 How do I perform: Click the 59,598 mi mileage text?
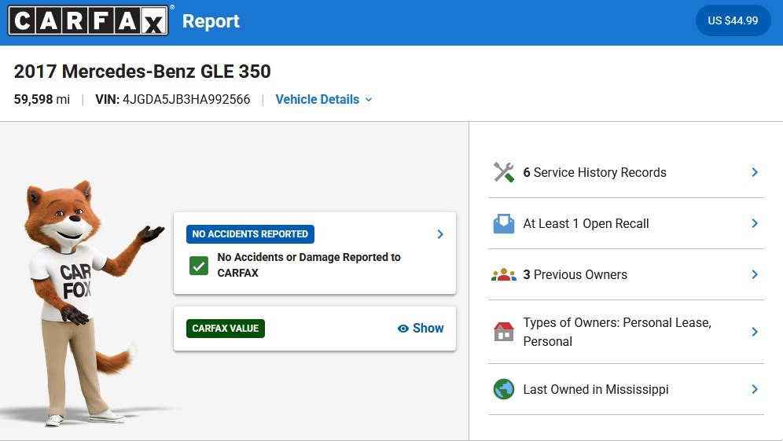42,99
